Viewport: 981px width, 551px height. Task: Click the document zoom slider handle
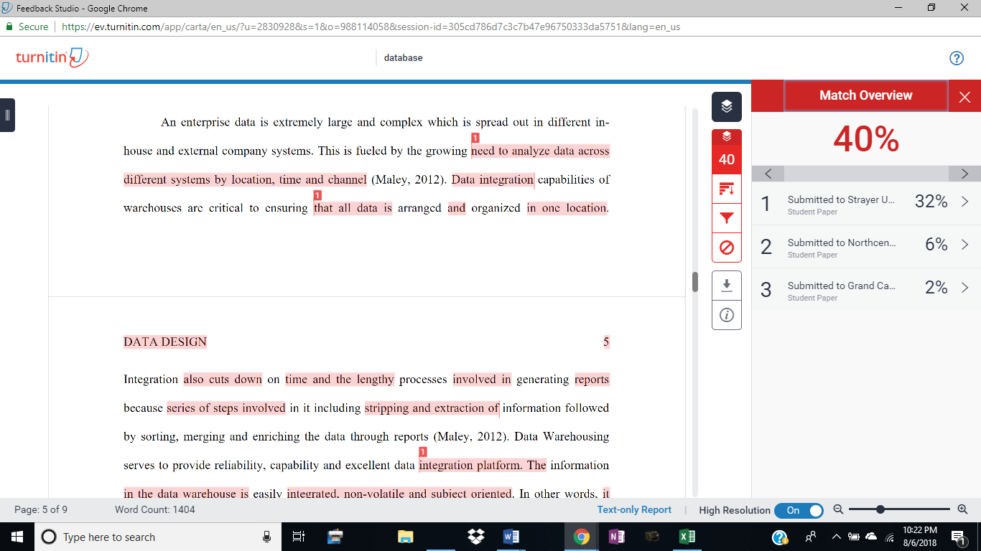pos(880,509)
